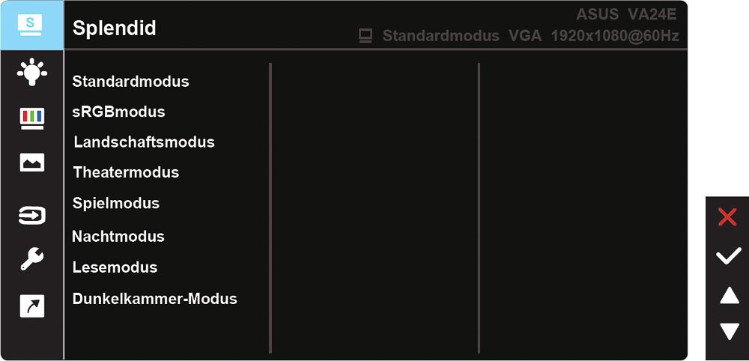The width and height of the screenshot is (749, 361).
Task: Open the Splendid menu icon
Action: click(31, 24)
